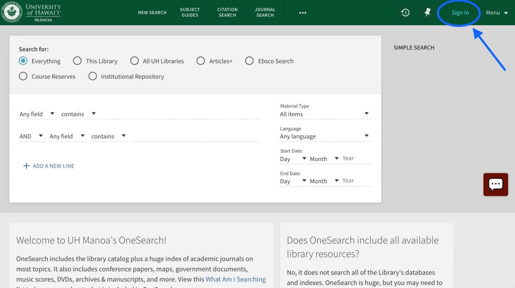Select the This Library radio button

[x=77, y=61]
